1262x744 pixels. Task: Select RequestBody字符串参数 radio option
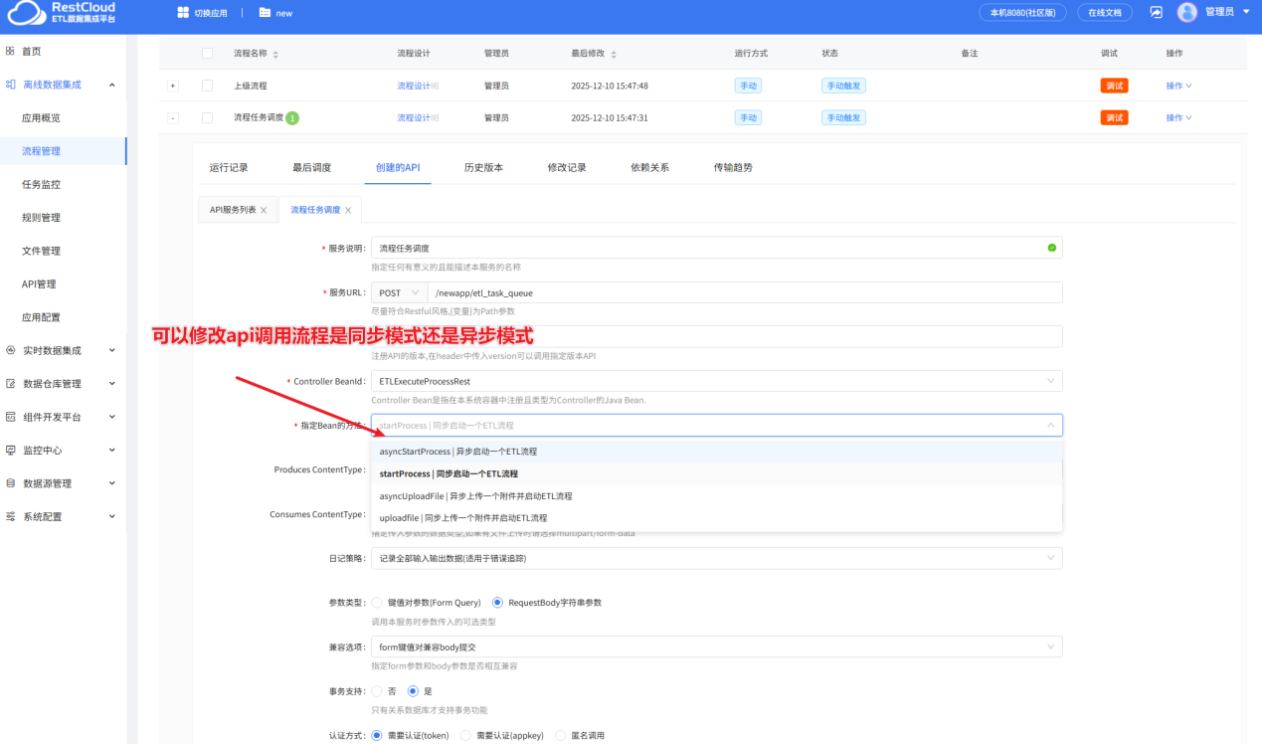click(498, 603)
